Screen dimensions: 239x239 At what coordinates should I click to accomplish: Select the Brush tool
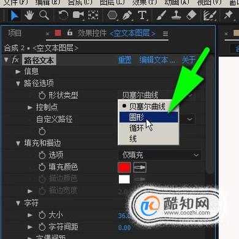161,15
